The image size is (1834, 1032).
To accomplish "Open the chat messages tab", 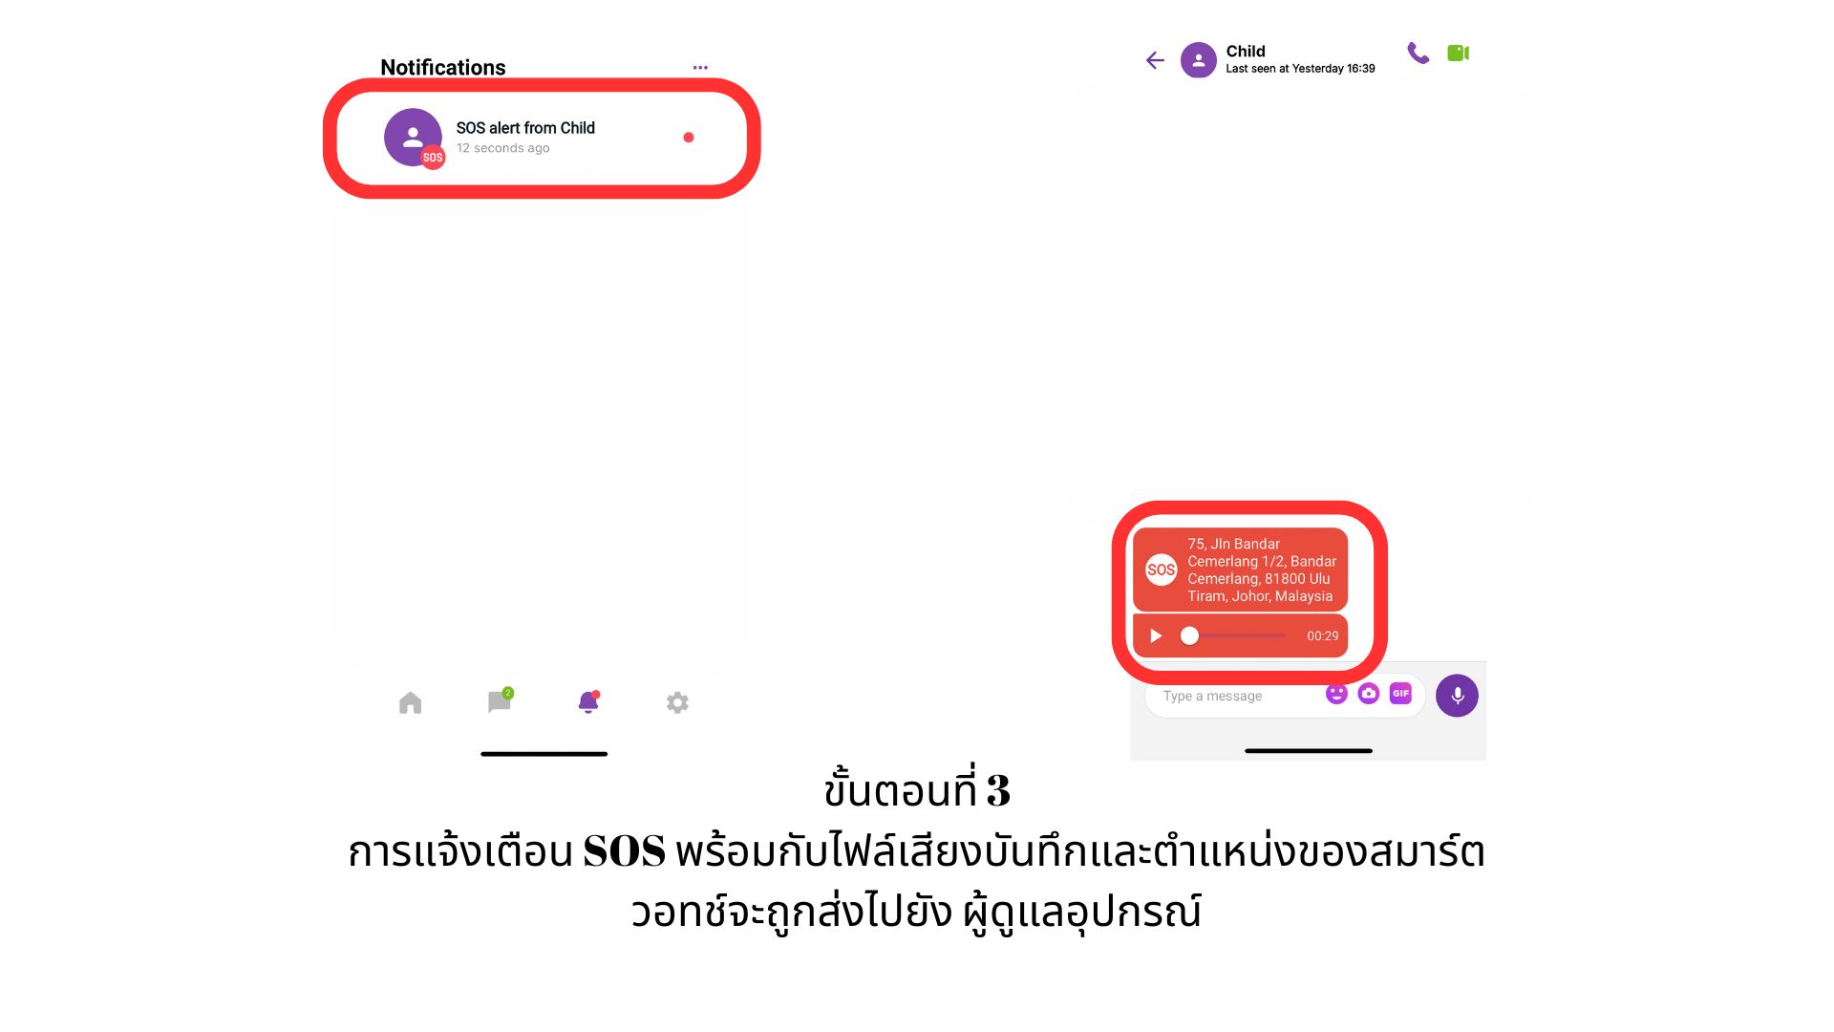I will pyautogui.click(x=500, y=701).
